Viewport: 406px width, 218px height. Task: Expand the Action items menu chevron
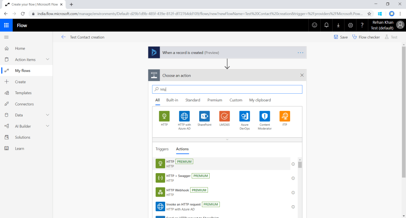(48, 60)
